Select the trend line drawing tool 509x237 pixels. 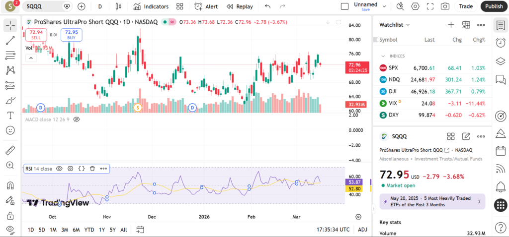point(10,41)
